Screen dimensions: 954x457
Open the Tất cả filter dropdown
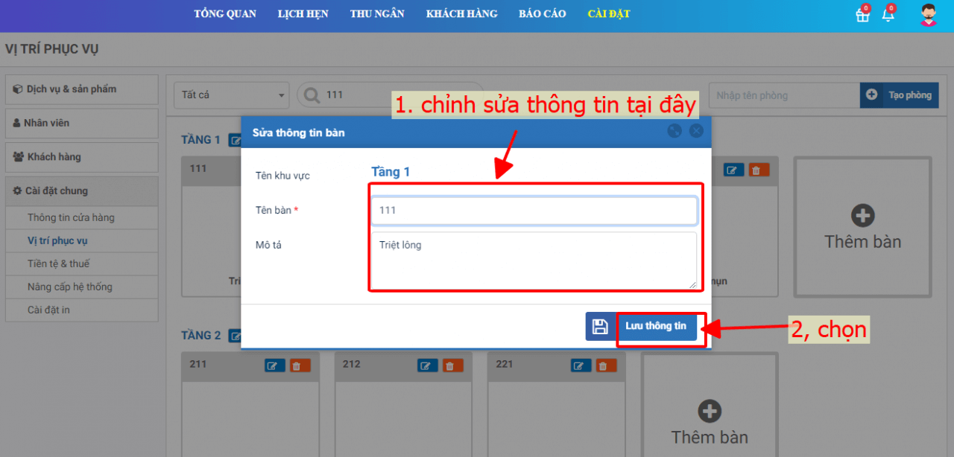coord(231,95)
